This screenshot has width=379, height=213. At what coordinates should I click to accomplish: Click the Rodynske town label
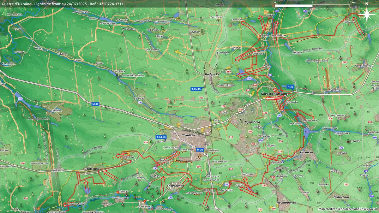click(x=212, y=74)
